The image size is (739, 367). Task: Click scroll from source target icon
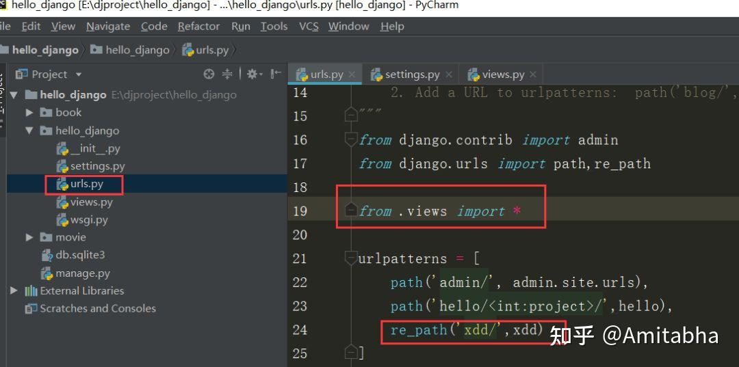(208, 74)
